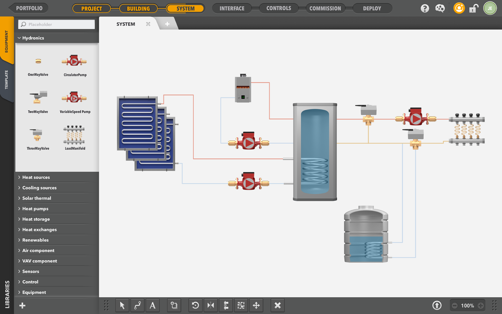This screenshot has width=502, height=314.
Task: Go back to PORTFOLIO
Action: (29, 8)
